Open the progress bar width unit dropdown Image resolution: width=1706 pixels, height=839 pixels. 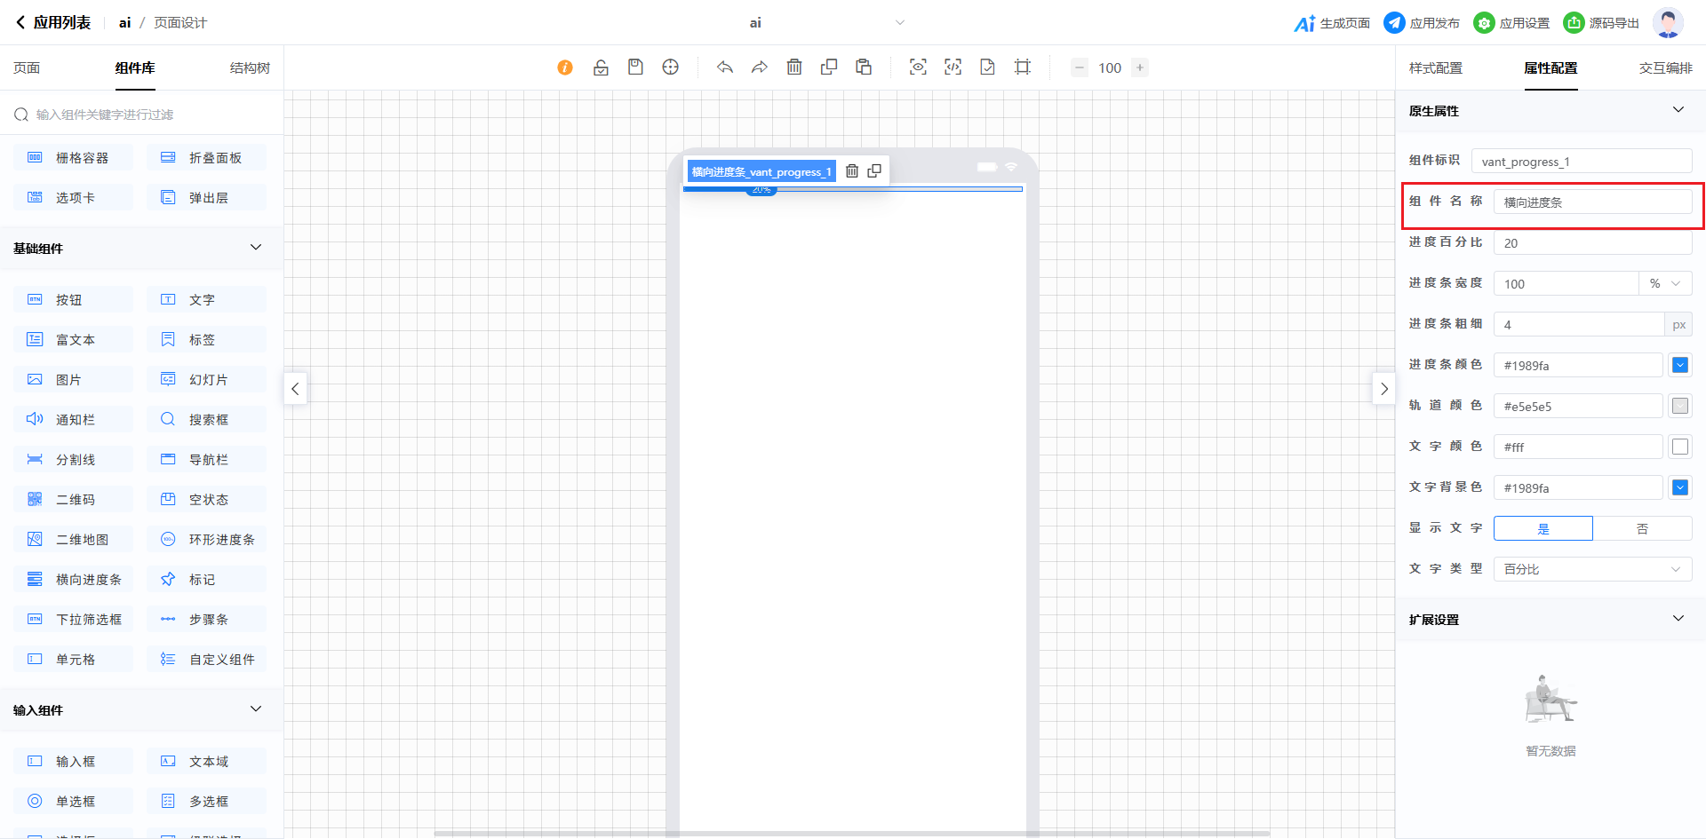coord(1665,284)
